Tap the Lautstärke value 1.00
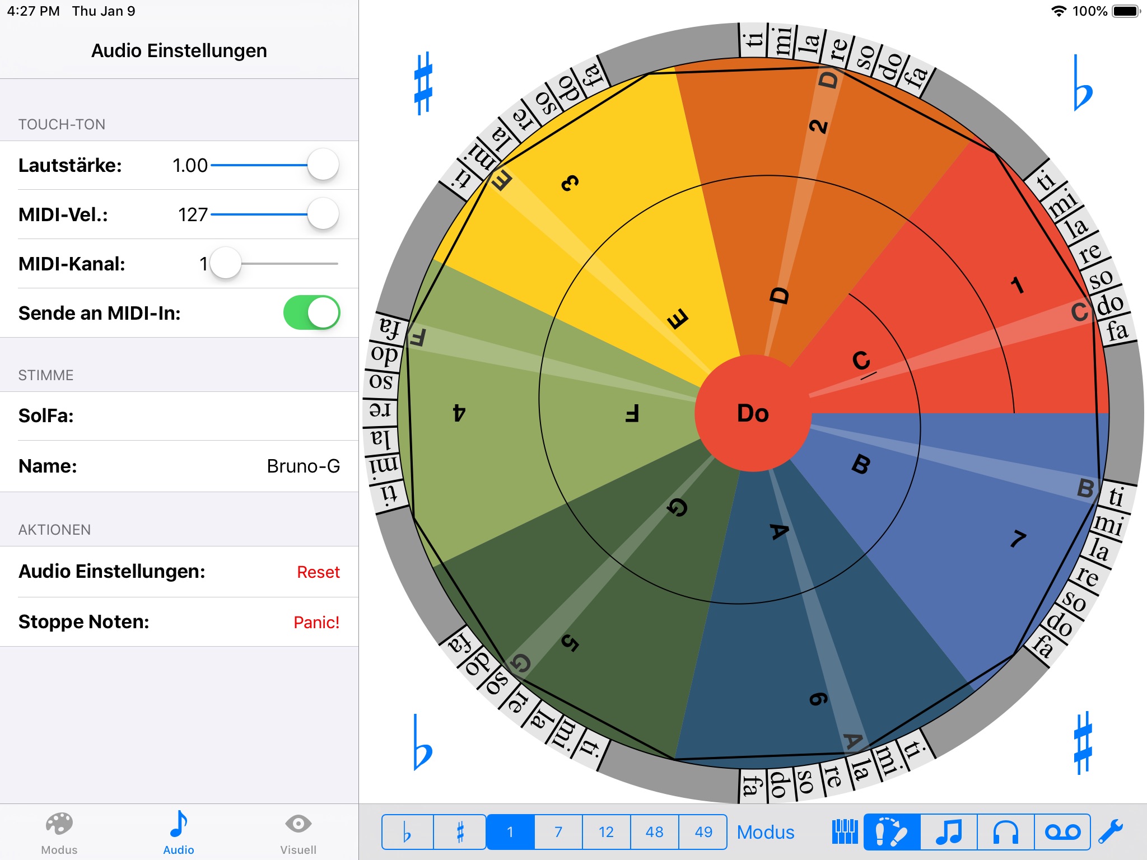The height and width of the screenshot is (860, 1147). [x=190, y=165]
